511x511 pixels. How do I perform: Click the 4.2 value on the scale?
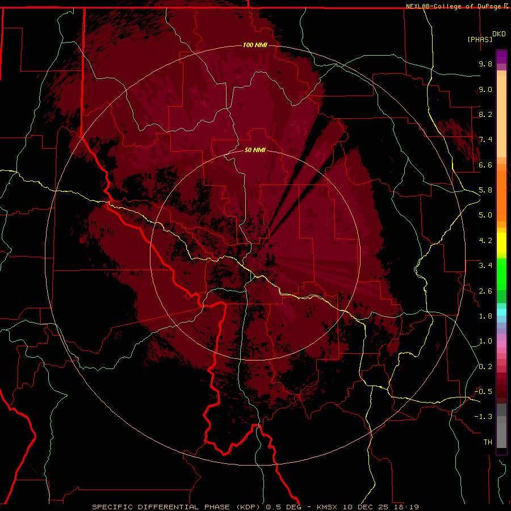pos(485,241)
